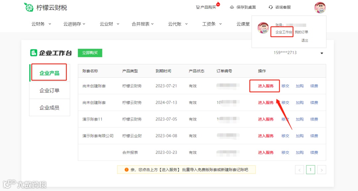Click the user avatar at top right
The image size is (358, 191).
(320, 8)
